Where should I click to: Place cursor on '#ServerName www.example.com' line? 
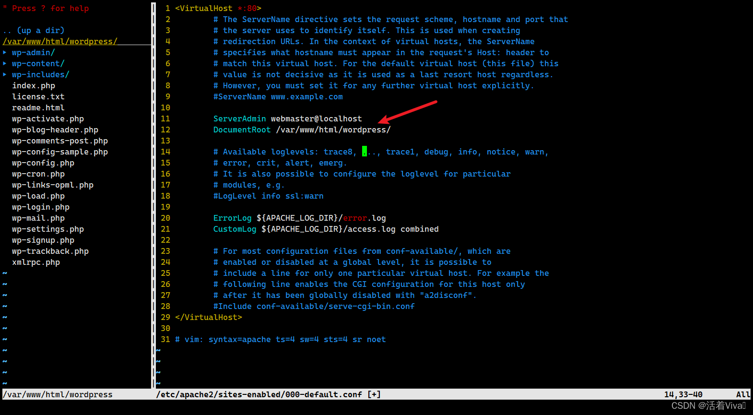278,96
